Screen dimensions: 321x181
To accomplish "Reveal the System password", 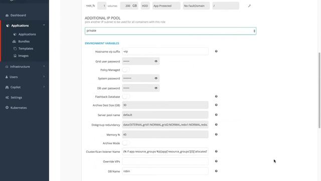I will pos(156,78).
